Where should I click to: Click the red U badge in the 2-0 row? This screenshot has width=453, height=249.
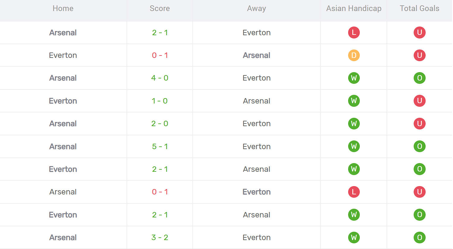click(x=419, y=123)
